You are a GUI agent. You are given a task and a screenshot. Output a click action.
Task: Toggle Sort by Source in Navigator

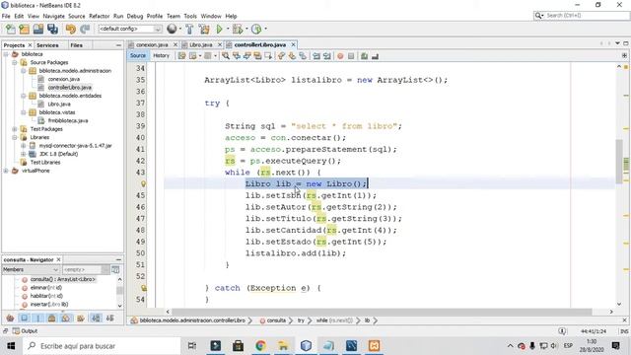click(x=110, y=319)
